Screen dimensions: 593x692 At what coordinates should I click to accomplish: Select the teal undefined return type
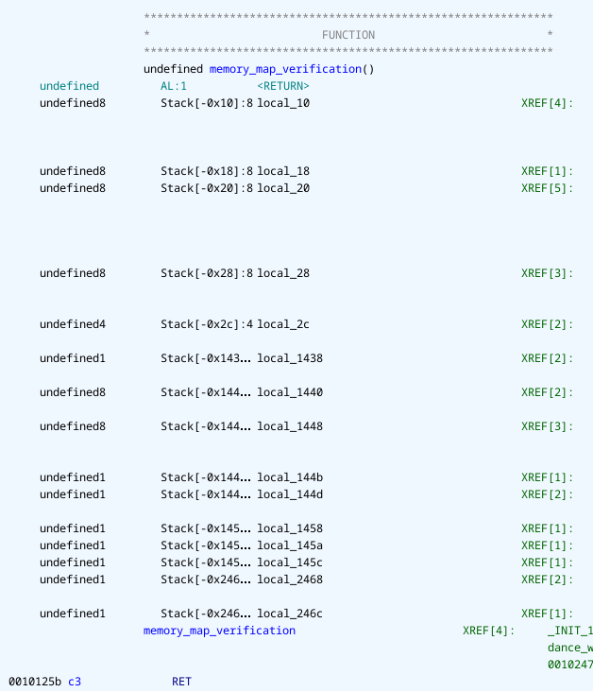(x=69, y=86)
